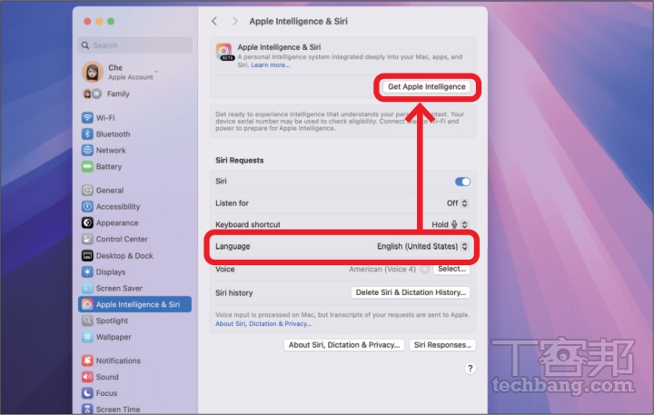Open the Spotlight sidebar item
This screenshot has height=415, width=654.
tap(134, 321)
